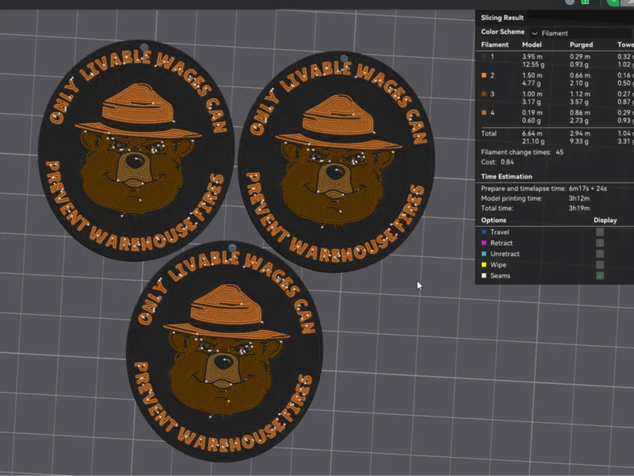Screen dimensions: 634x476
Task: Click the Retract option label
Action: [502, 243]
